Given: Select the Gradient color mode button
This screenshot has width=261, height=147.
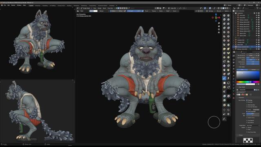Looking at the screenshot, I should click(253, 70).
